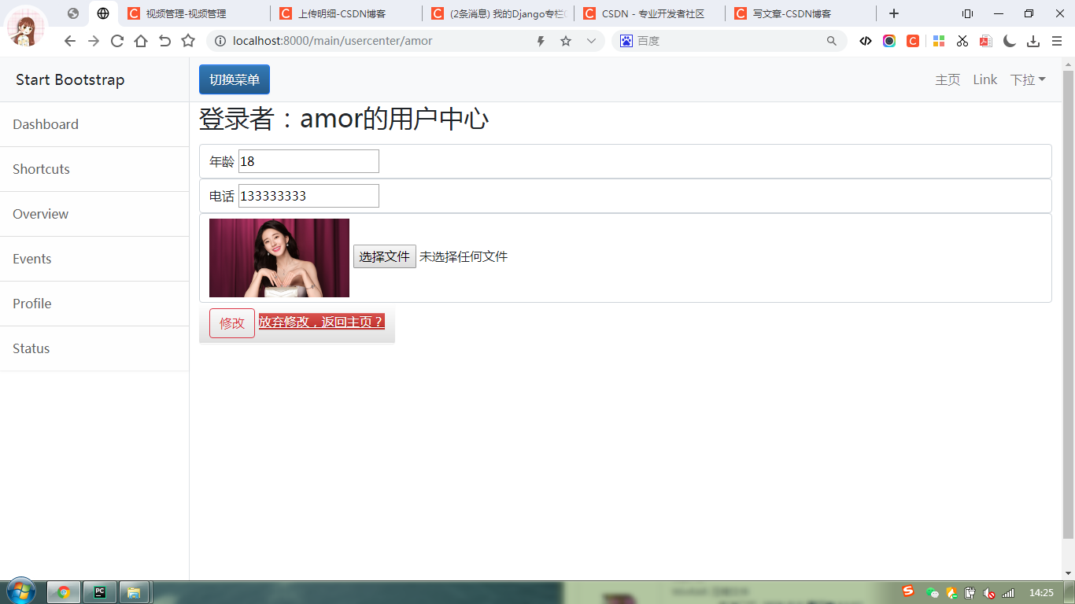Click the 选择文件 file upload field
Viewport: 1075px width, 604px height.
point(384,256)
